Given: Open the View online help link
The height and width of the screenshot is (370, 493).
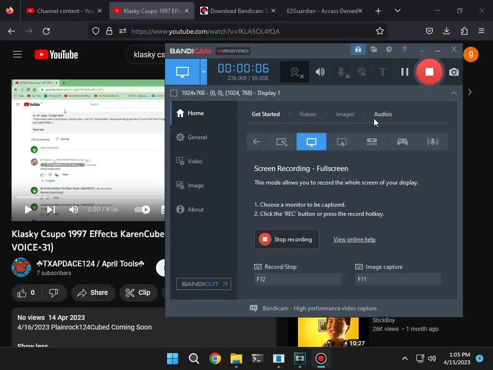Looking at the screenshot, I should point(354,239).
